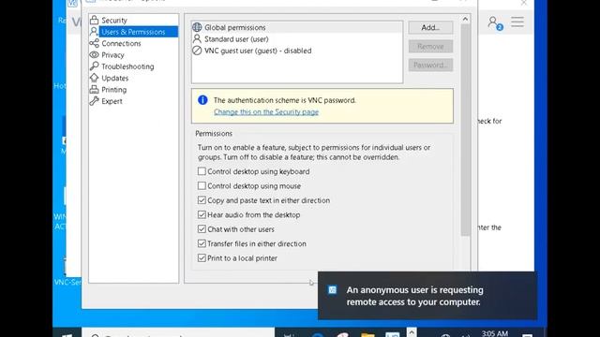Click the taskbar clock showing 3:05 AM

pos(495,333)
